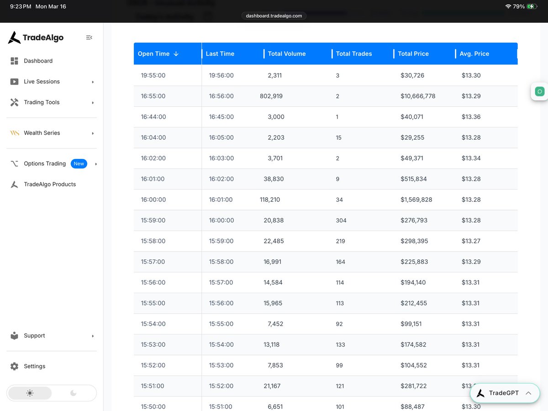Select the $298,395 total price cell

tap(414, 241)
